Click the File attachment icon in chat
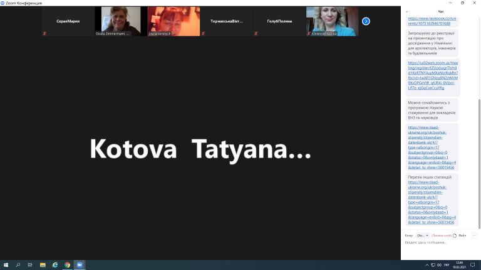Viewport: 481px width, 270px height. (x=455, y=236)
